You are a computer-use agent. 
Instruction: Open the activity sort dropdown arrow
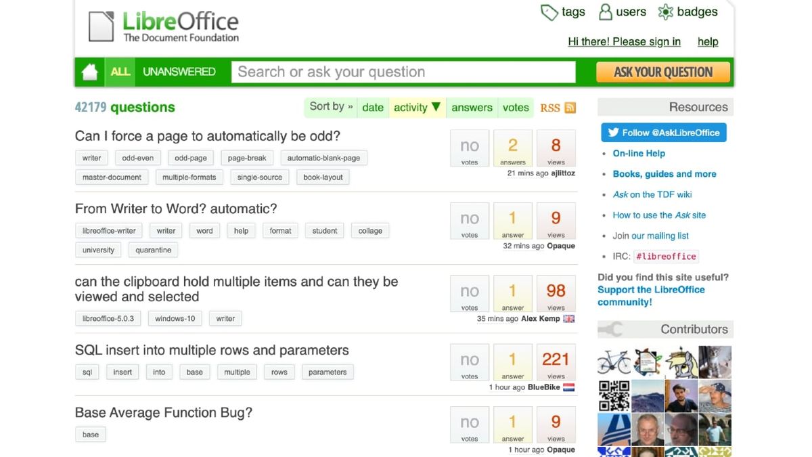pos(435,107)
